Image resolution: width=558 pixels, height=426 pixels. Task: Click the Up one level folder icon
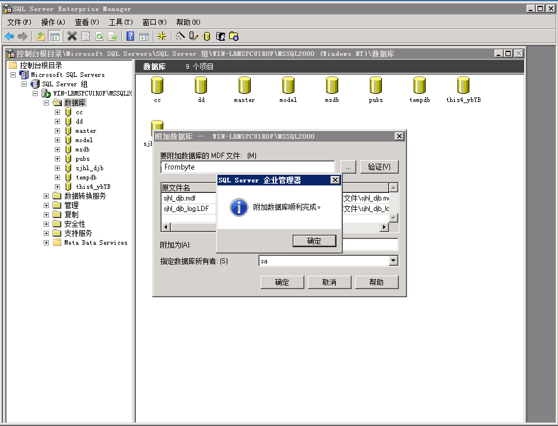(40, 37)
